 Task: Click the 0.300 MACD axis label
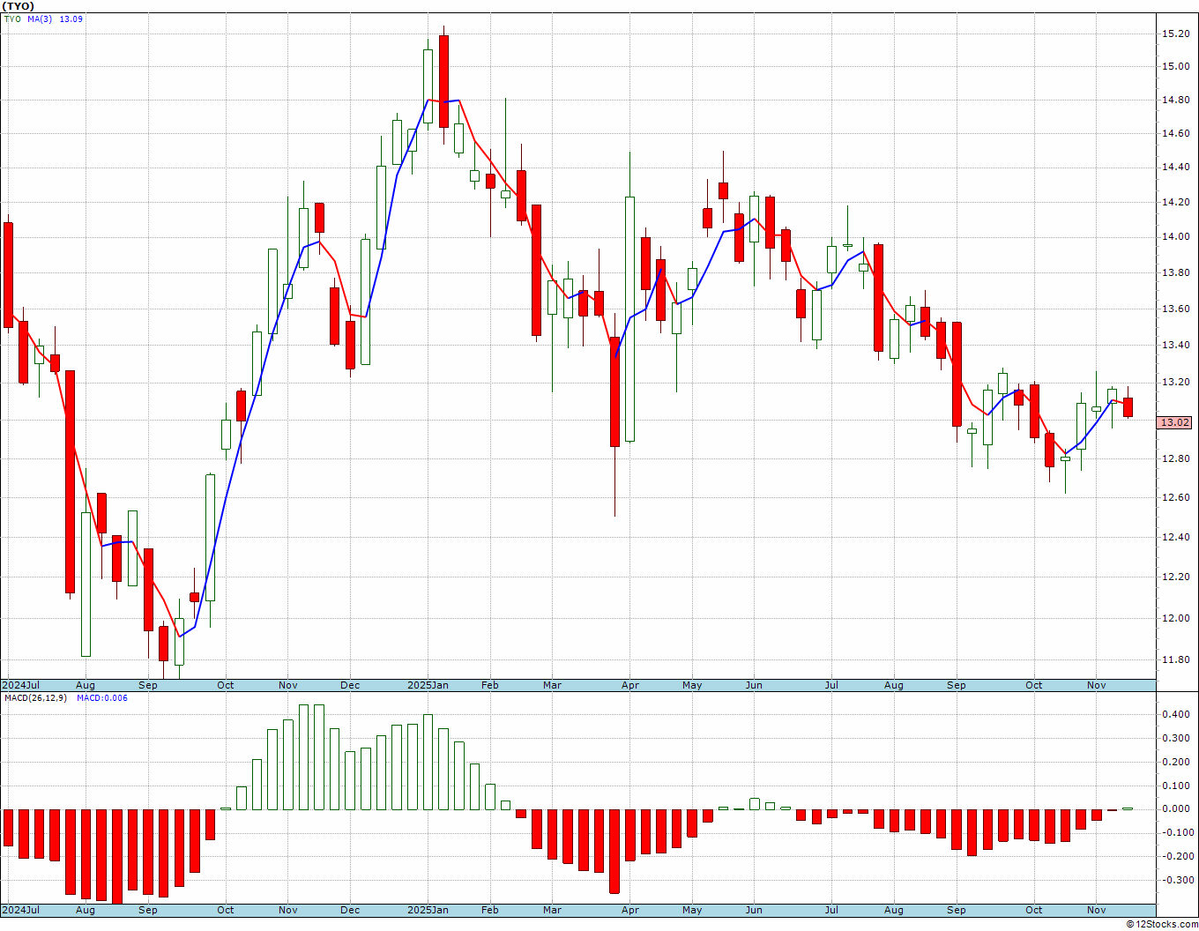coord(1178,738)
